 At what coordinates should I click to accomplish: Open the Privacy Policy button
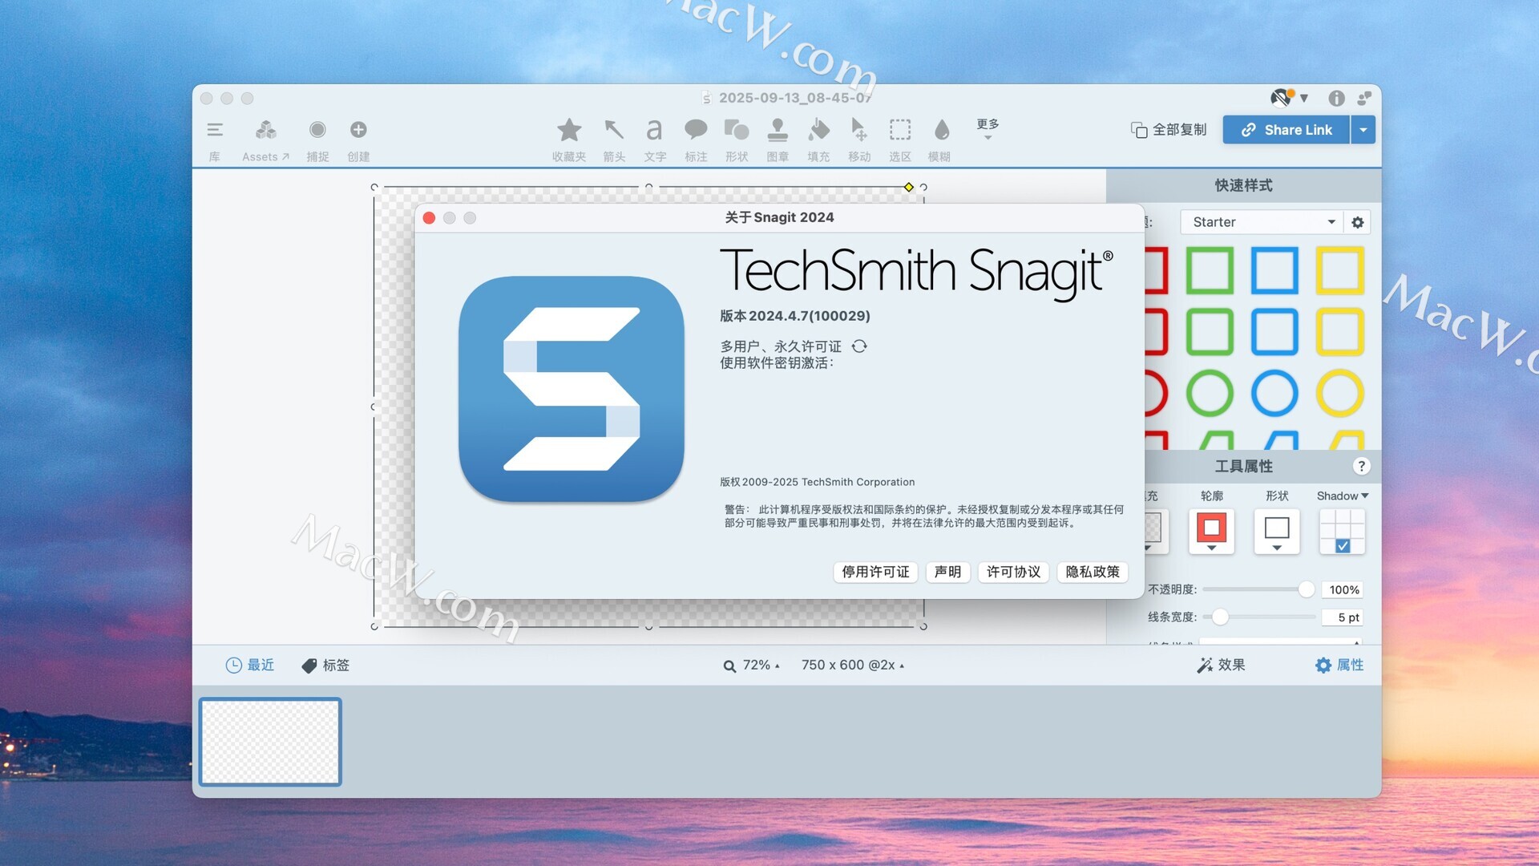pos(1092,572)
